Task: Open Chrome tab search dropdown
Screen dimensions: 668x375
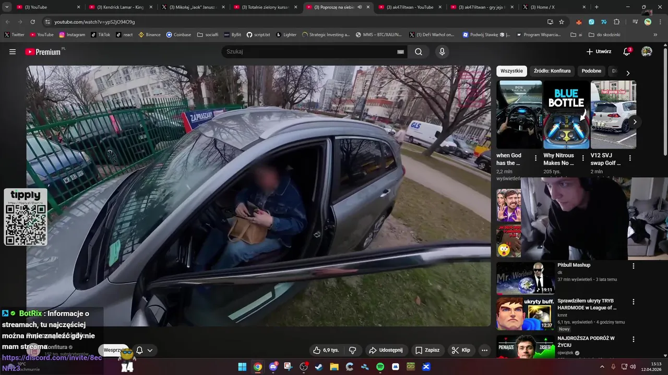Action: (x=7, y=7)
